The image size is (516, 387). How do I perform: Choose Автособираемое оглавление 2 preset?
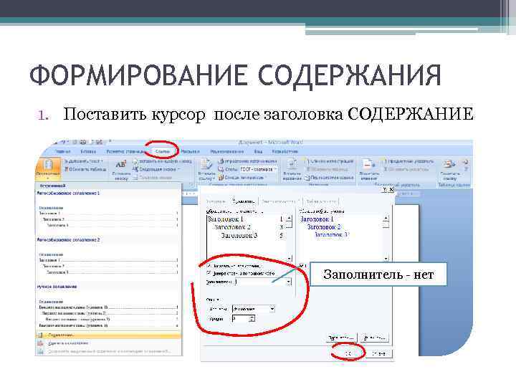pyautogui.click(x=108, y=257)
